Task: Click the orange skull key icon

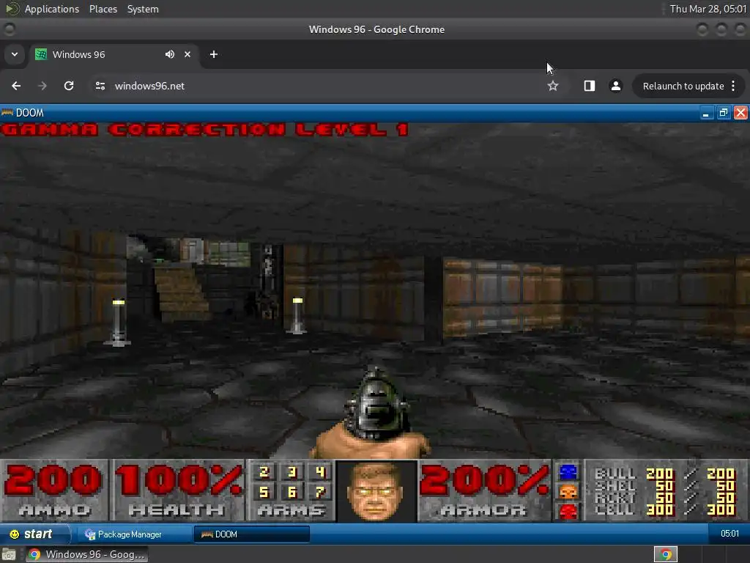Action: point(568,492)
